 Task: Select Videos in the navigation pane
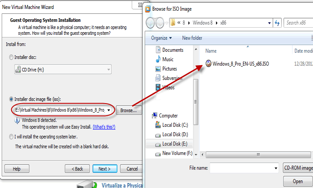click(x=168, y=88)
